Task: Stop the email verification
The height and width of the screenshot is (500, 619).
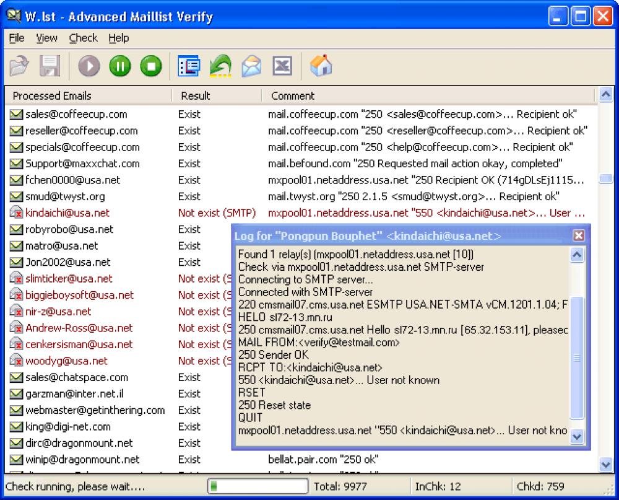Action: pos(150,65)
